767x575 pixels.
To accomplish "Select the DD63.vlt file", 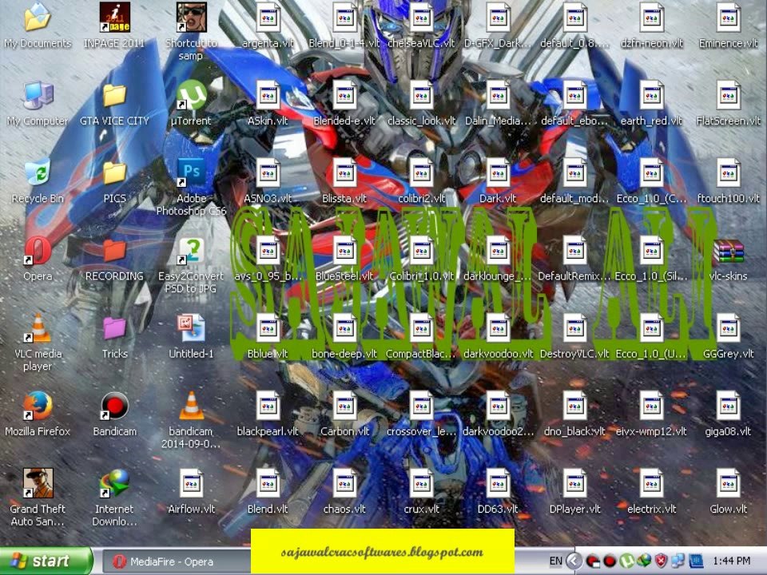I will (499, 483).
